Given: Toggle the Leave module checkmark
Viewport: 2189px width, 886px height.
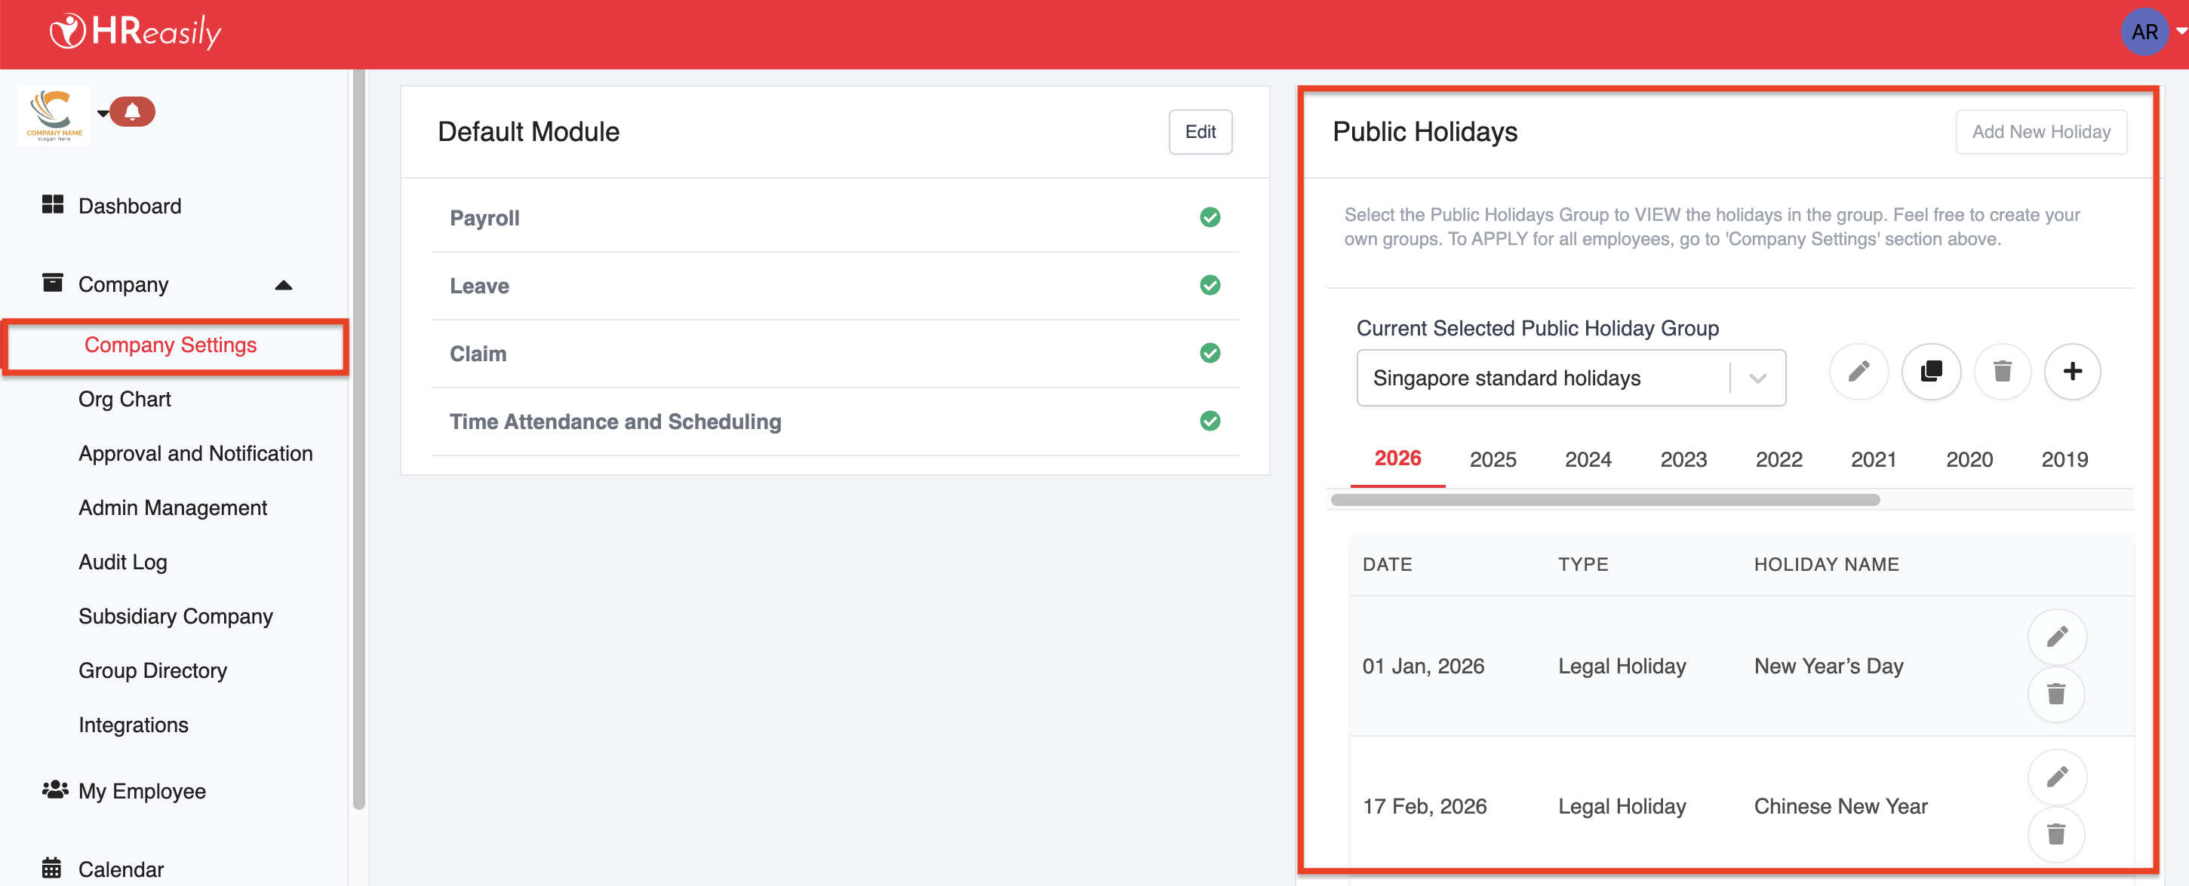Looking at the screenshot, I should click(1210, 286).
